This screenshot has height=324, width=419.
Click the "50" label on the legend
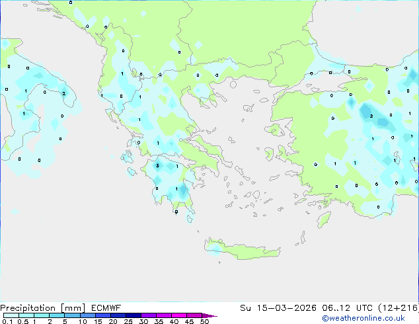tap(204, 322)
